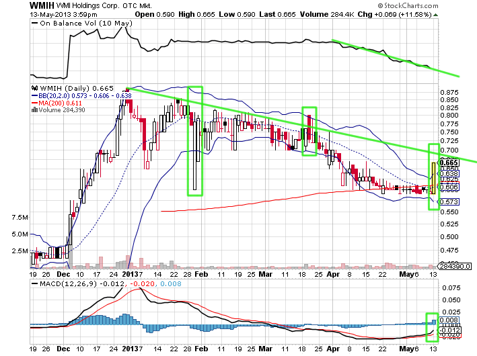477x356 pixels.
Task: Click the Open 0.590 value in header
Action: pyautogui.click(x=155, y=14)
